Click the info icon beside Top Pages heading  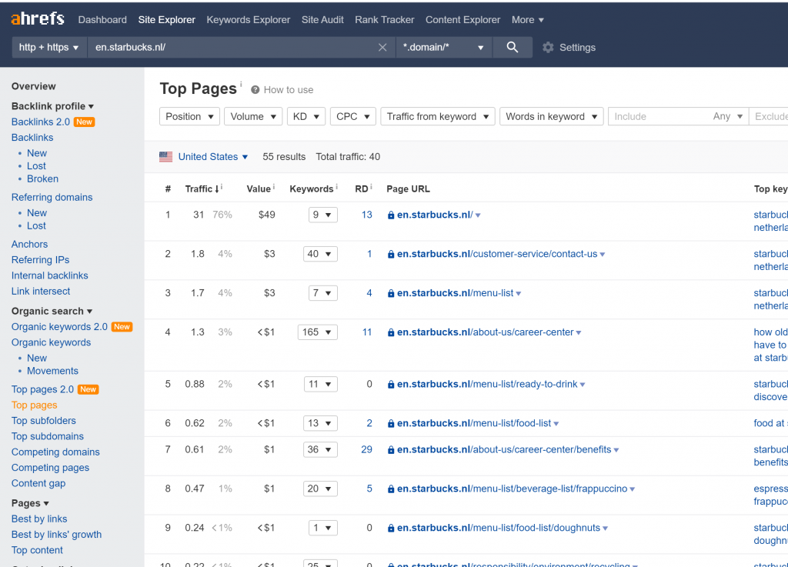point(241,84)
